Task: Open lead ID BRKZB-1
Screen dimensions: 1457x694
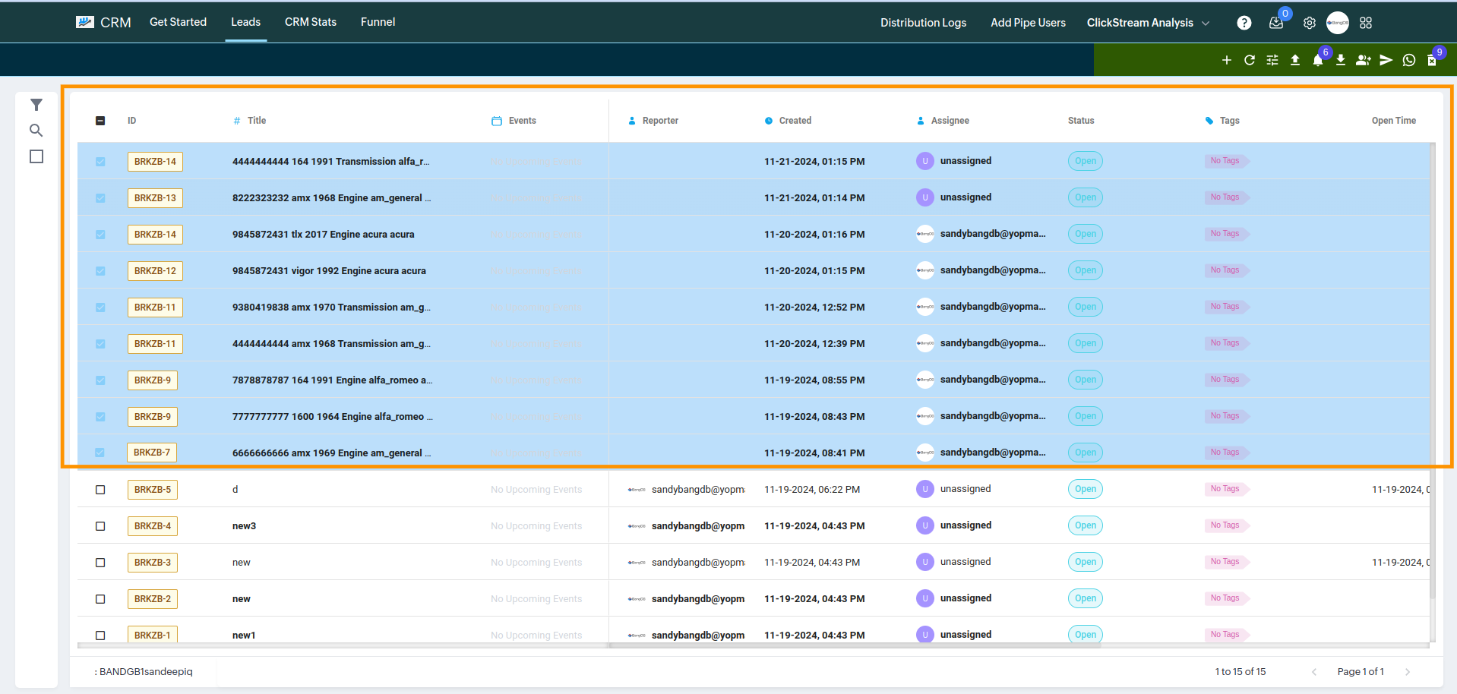Action: (x=153, y=635)
